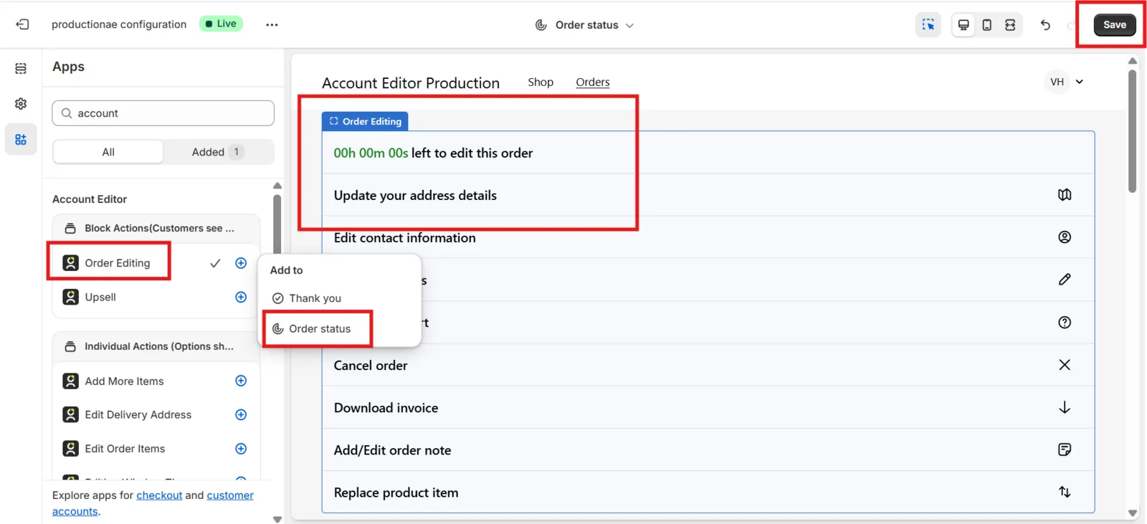This screenshot has width=1147, height=524.
Task: Click Edit contact information row
Action: 708,237
